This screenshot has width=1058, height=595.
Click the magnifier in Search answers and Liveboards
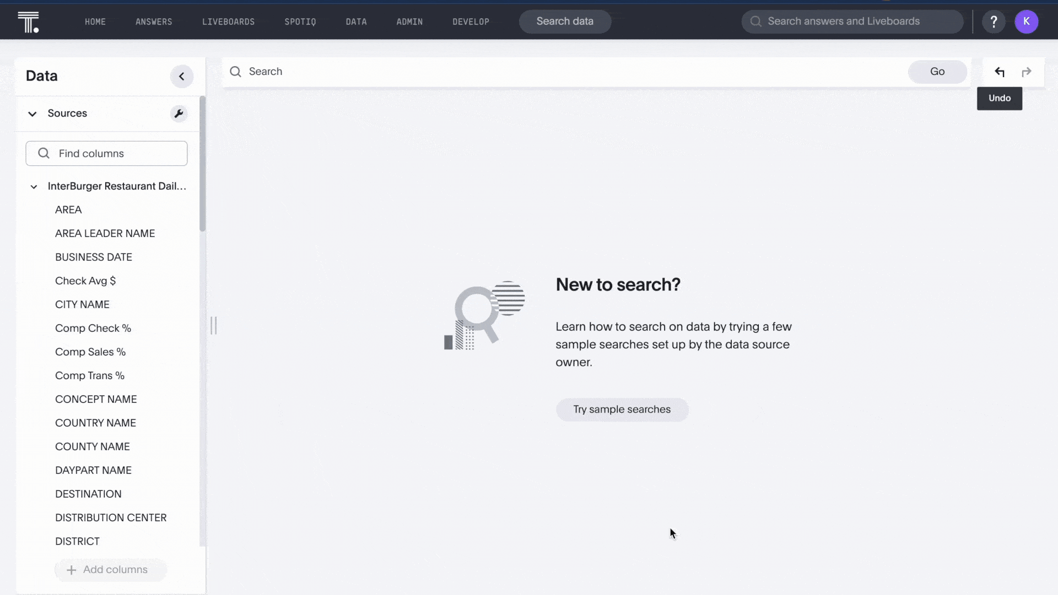coord(756,21)
